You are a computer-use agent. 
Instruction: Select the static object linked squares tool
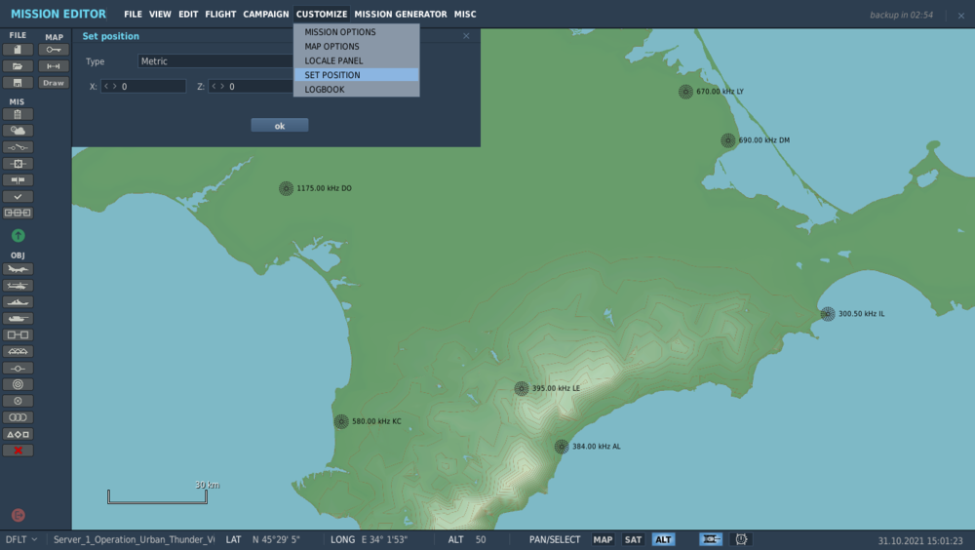[18, 334]
